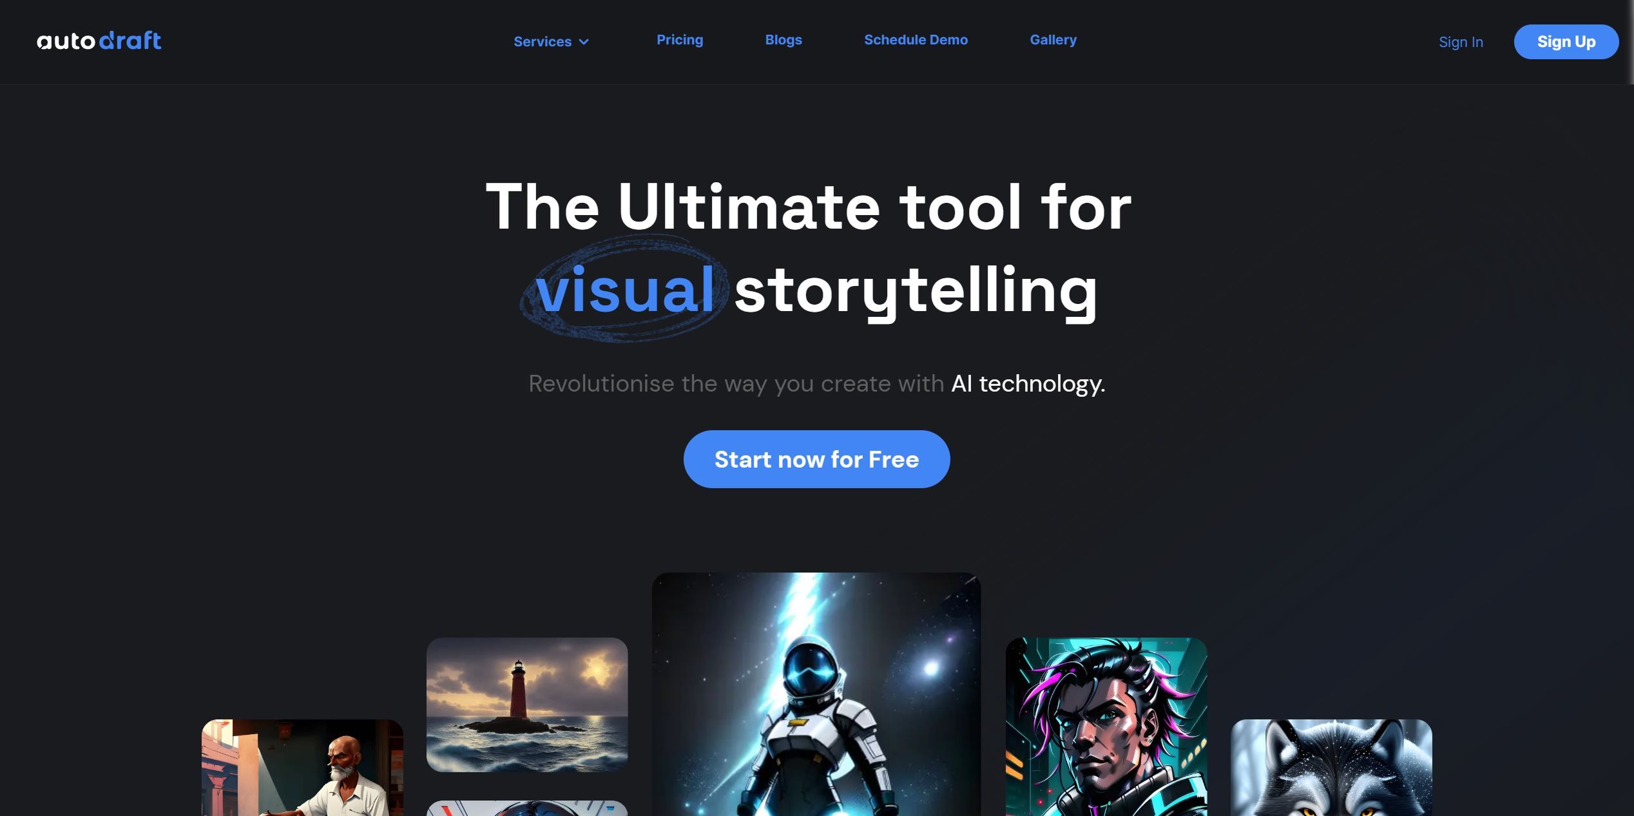Click Start now for Free button
Image resolution: width=1634 pixels, height=816 pixels.
(x=817, y=459)
